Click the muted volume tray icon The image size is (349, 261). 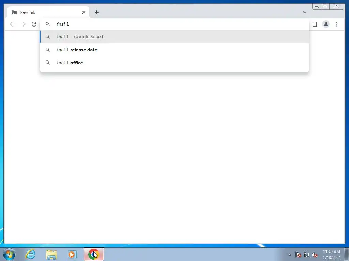point(315,255)
